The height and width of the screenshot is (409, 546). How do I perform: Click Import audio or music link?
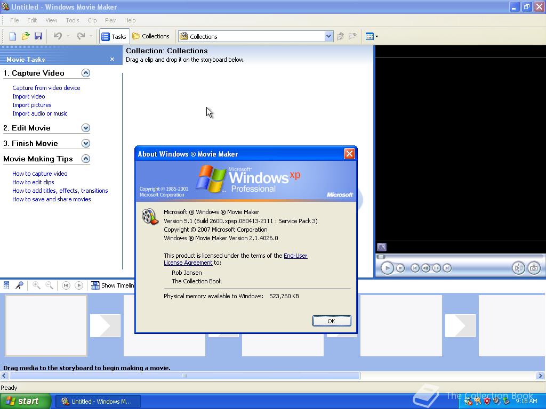(x=39, y=114)
